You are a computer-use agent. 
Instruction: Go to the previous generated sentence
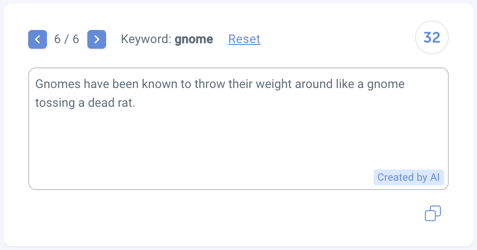38,39
